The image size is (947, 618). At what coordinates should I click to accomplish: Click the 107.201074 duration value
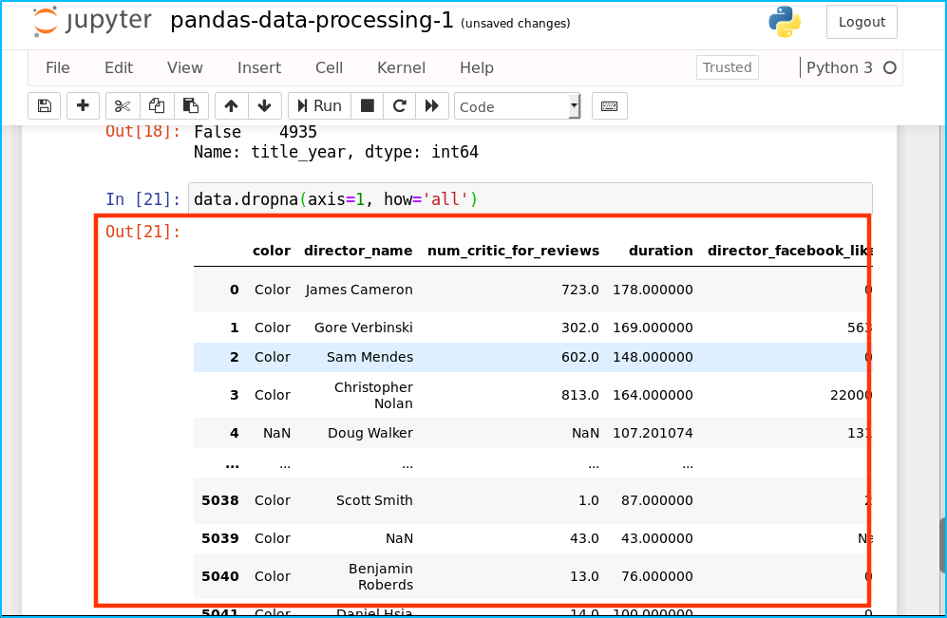tap(653, 433)
